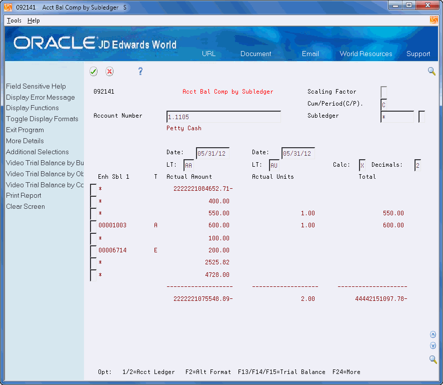
Task: Click option field for 00006714 row
Action: tap(93, 251)
